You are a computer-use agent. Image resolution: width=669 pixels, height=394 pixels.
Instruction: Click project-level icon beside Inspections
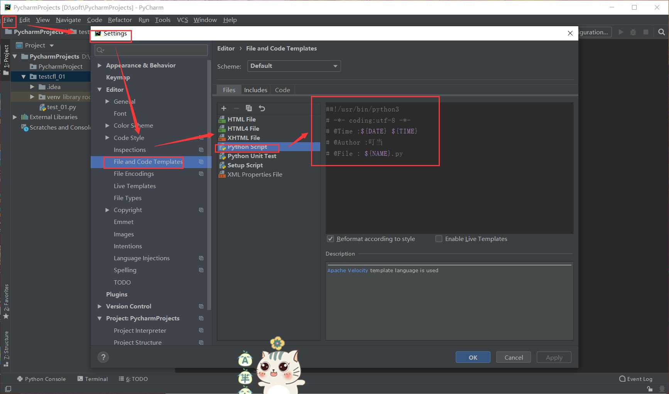pos(201,150)
